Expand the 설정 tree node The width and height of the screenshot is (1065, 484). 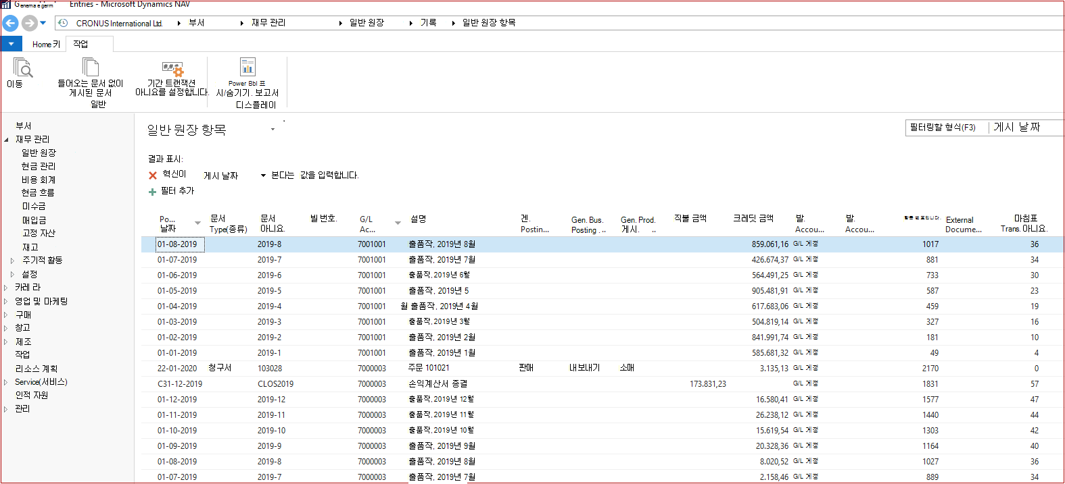pos(12,274)
